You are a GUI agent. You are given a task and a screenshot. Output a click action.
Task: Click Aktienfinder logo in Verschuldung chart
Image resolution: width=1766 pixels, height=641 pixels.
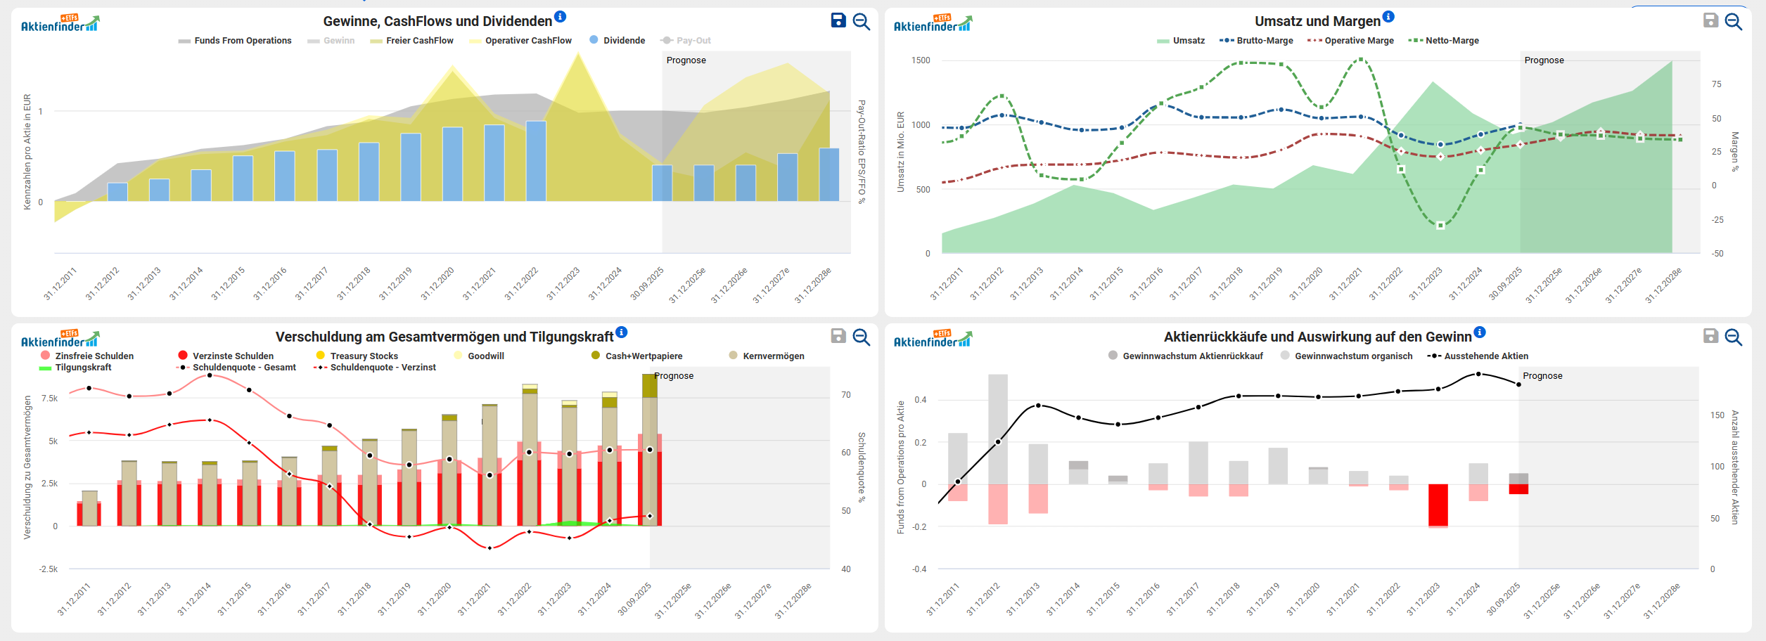pos(60,339)
